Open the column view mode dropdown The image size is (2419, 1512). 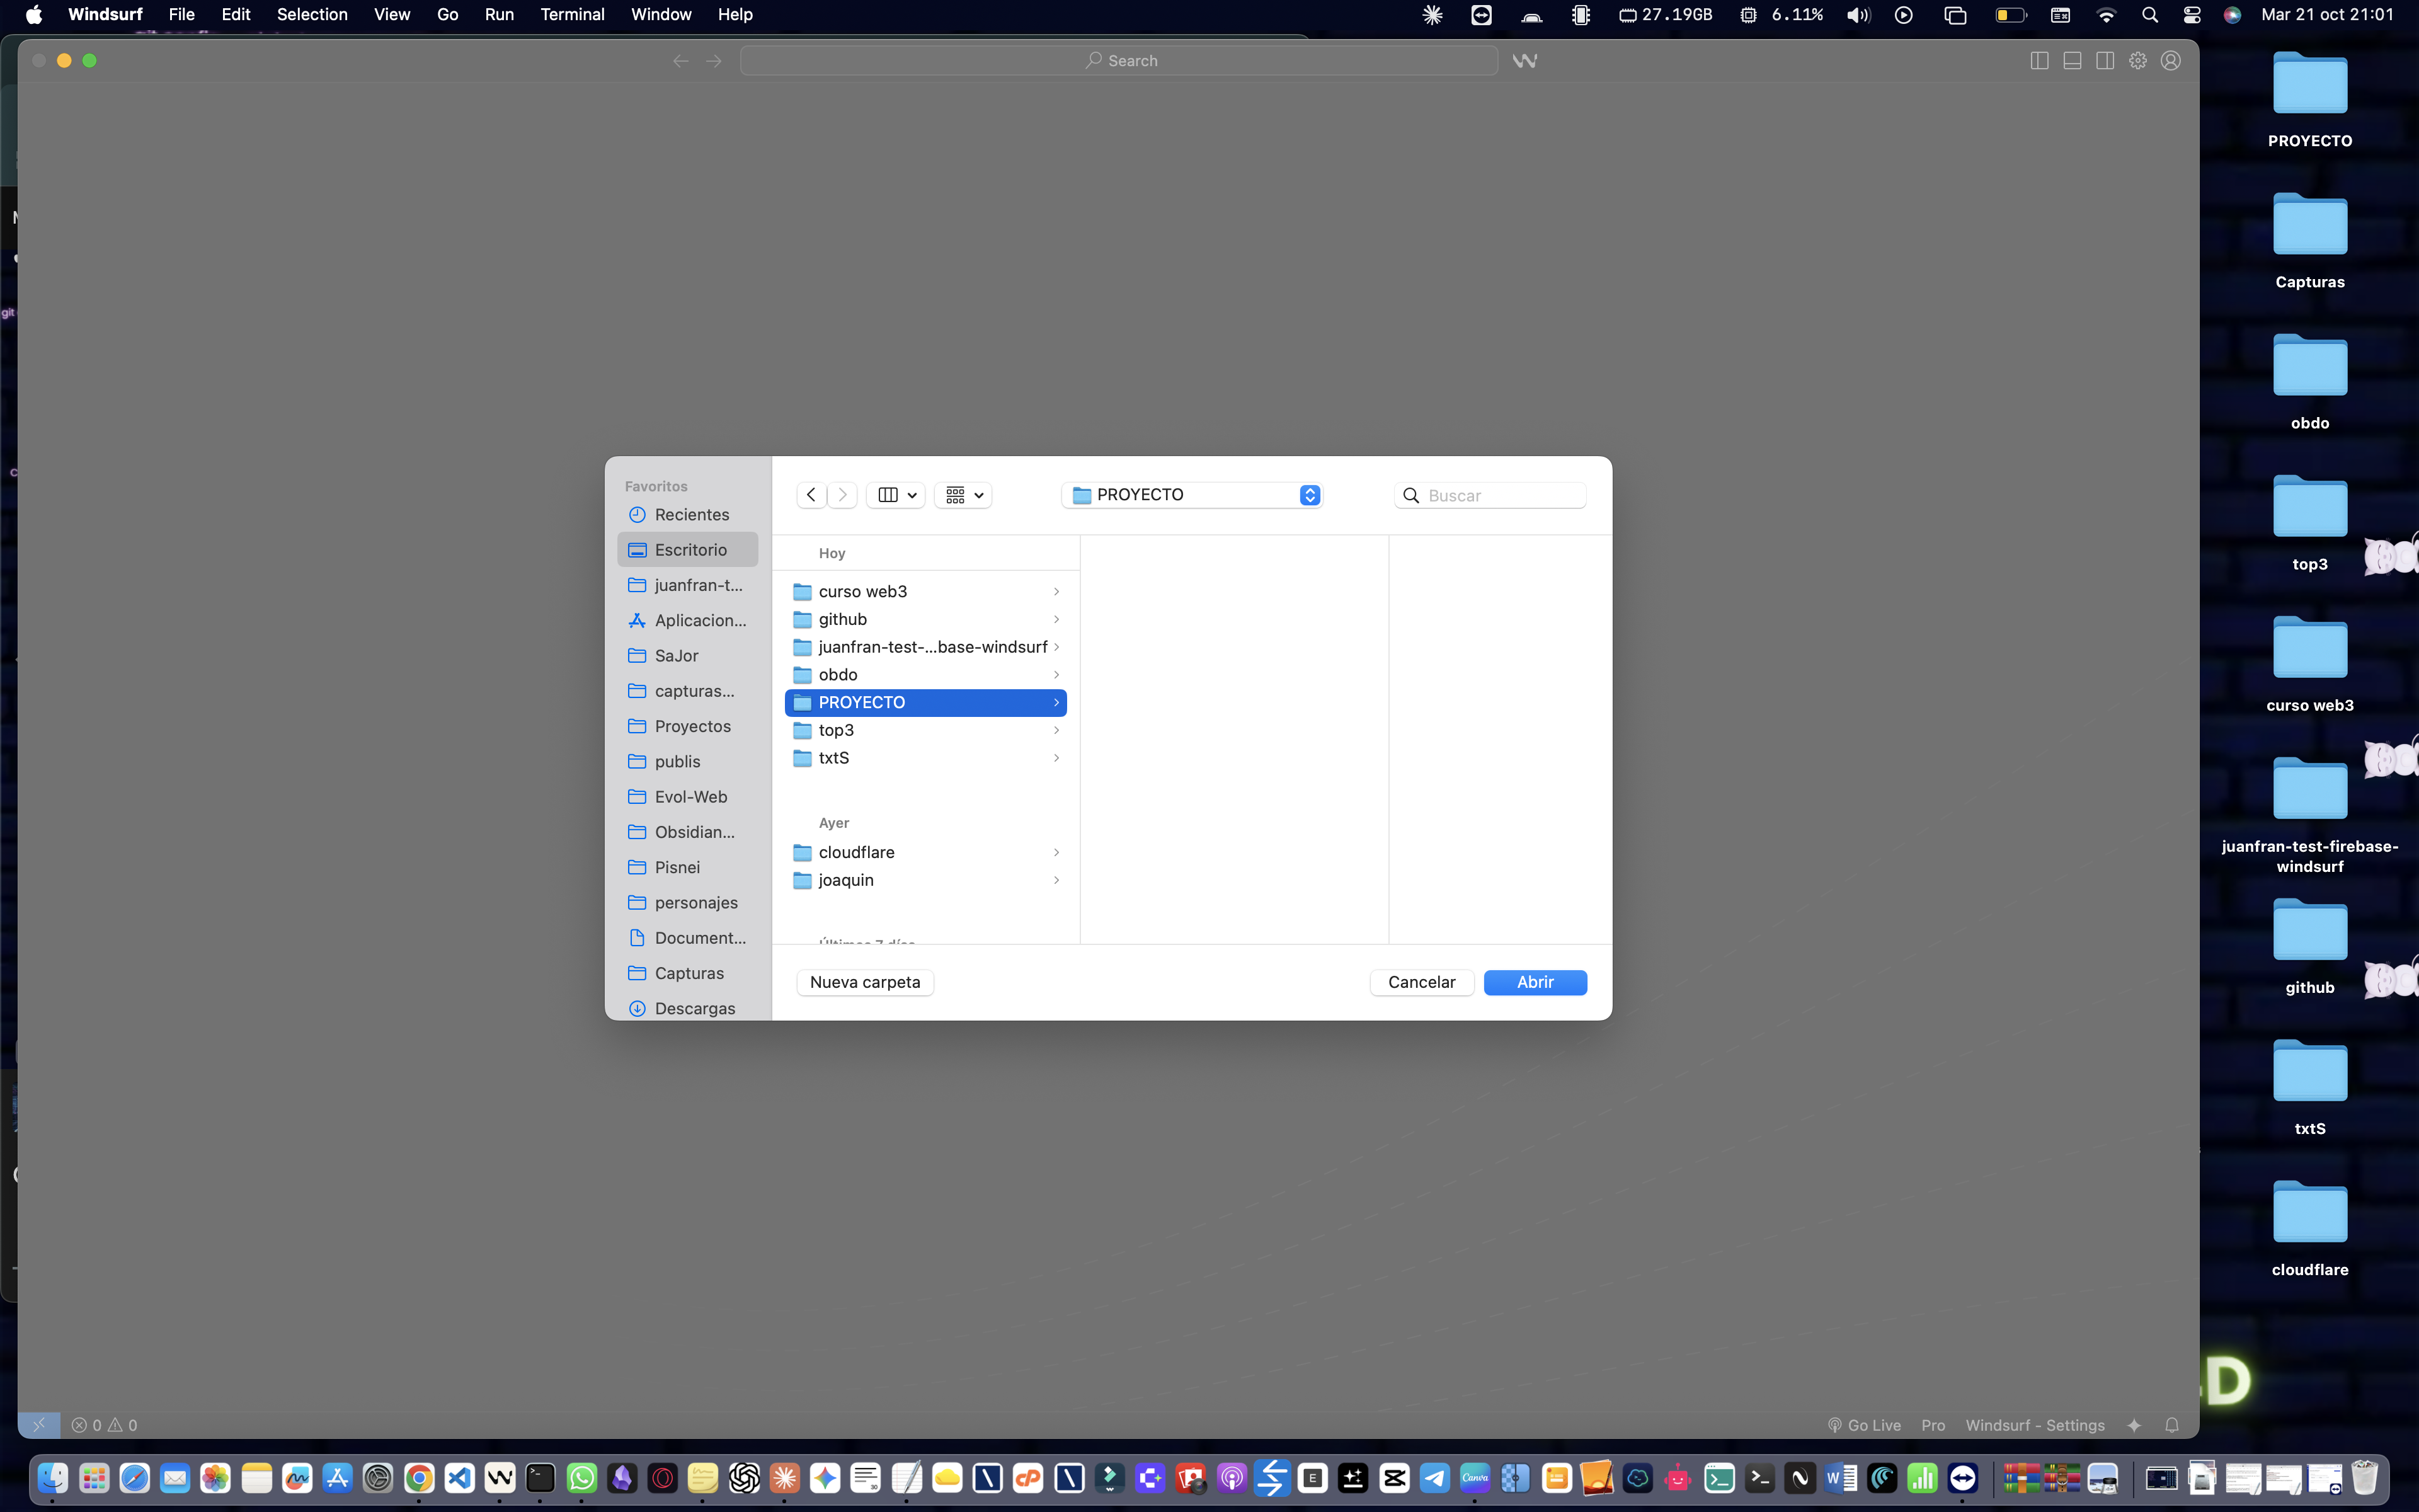[x=896, y=495]
